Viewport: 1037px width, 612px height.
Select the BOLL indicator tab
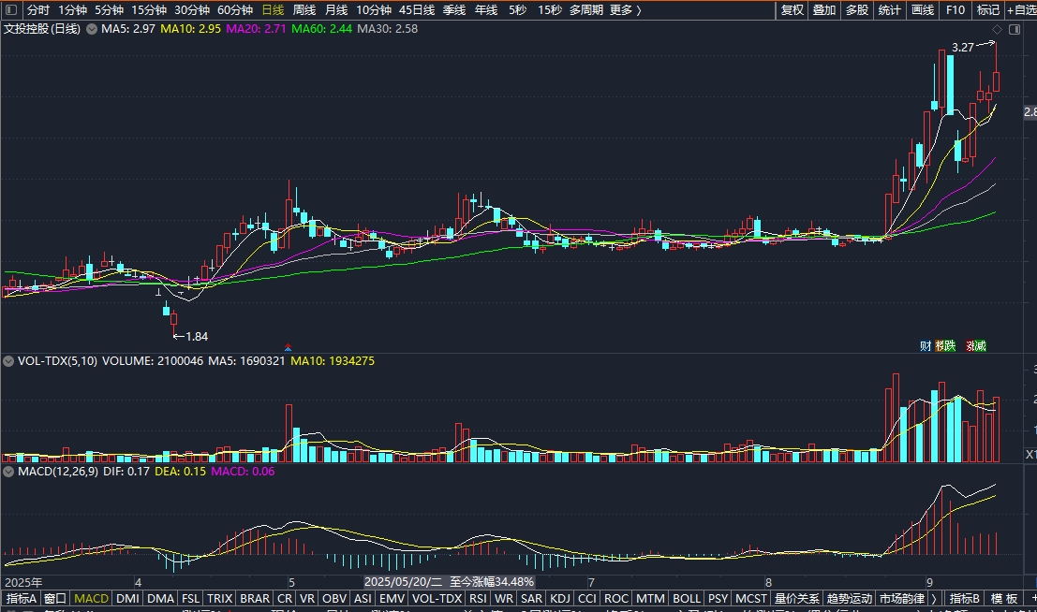687,598
